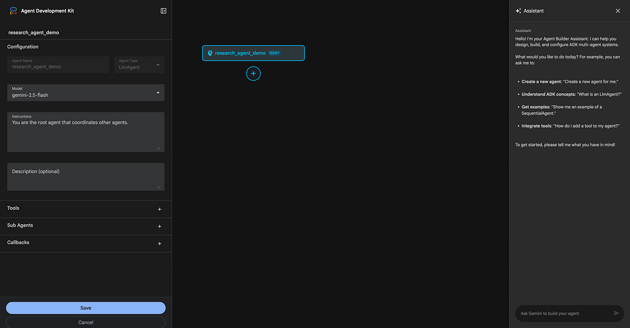Click the 'Understand ADK concepts' example text
Viewport: 630px width, 328px height.
[x=571, y=94]
